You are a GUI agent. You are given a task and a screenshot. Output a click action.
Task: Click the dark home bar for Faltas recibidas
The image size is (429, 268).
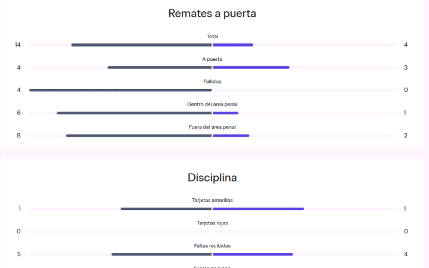[x=161, y=254]
